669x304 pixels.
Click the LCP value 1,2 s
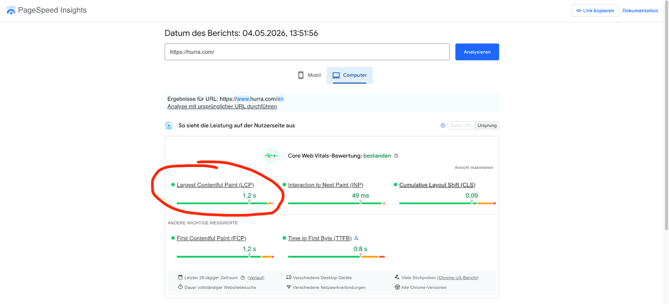tap(249, 196)
